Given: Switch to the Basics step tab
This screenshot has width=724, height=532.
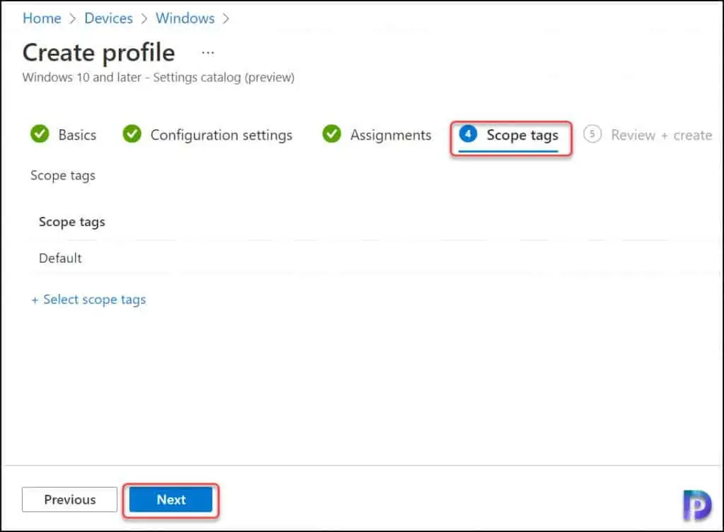Looking at the screenshot, I should pyautogui.click(x=63, y=135).
